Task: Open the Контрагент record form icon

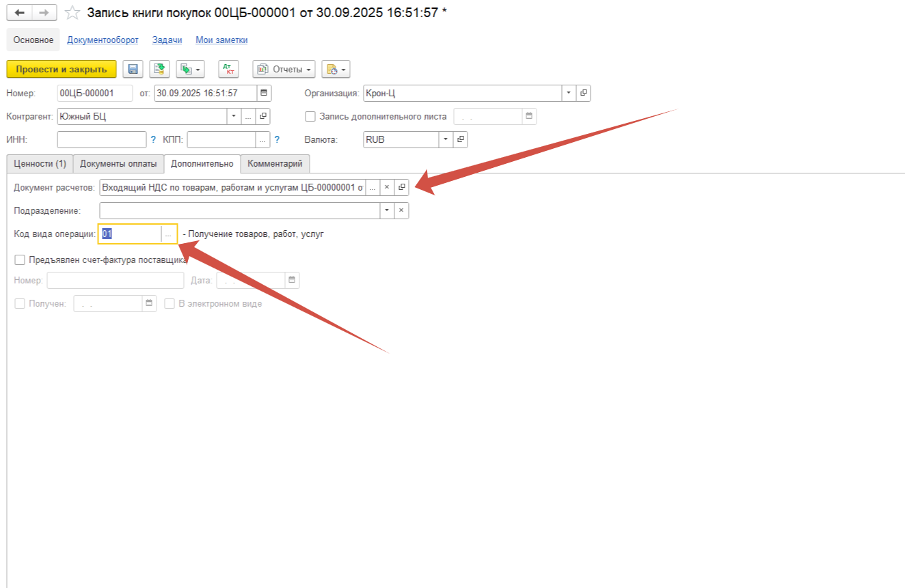Action: (263, 116)
